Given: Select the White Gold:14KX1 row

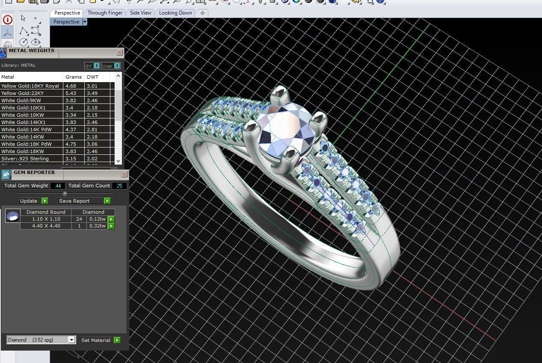Looking at the screenshot, I should click(57, 122).
